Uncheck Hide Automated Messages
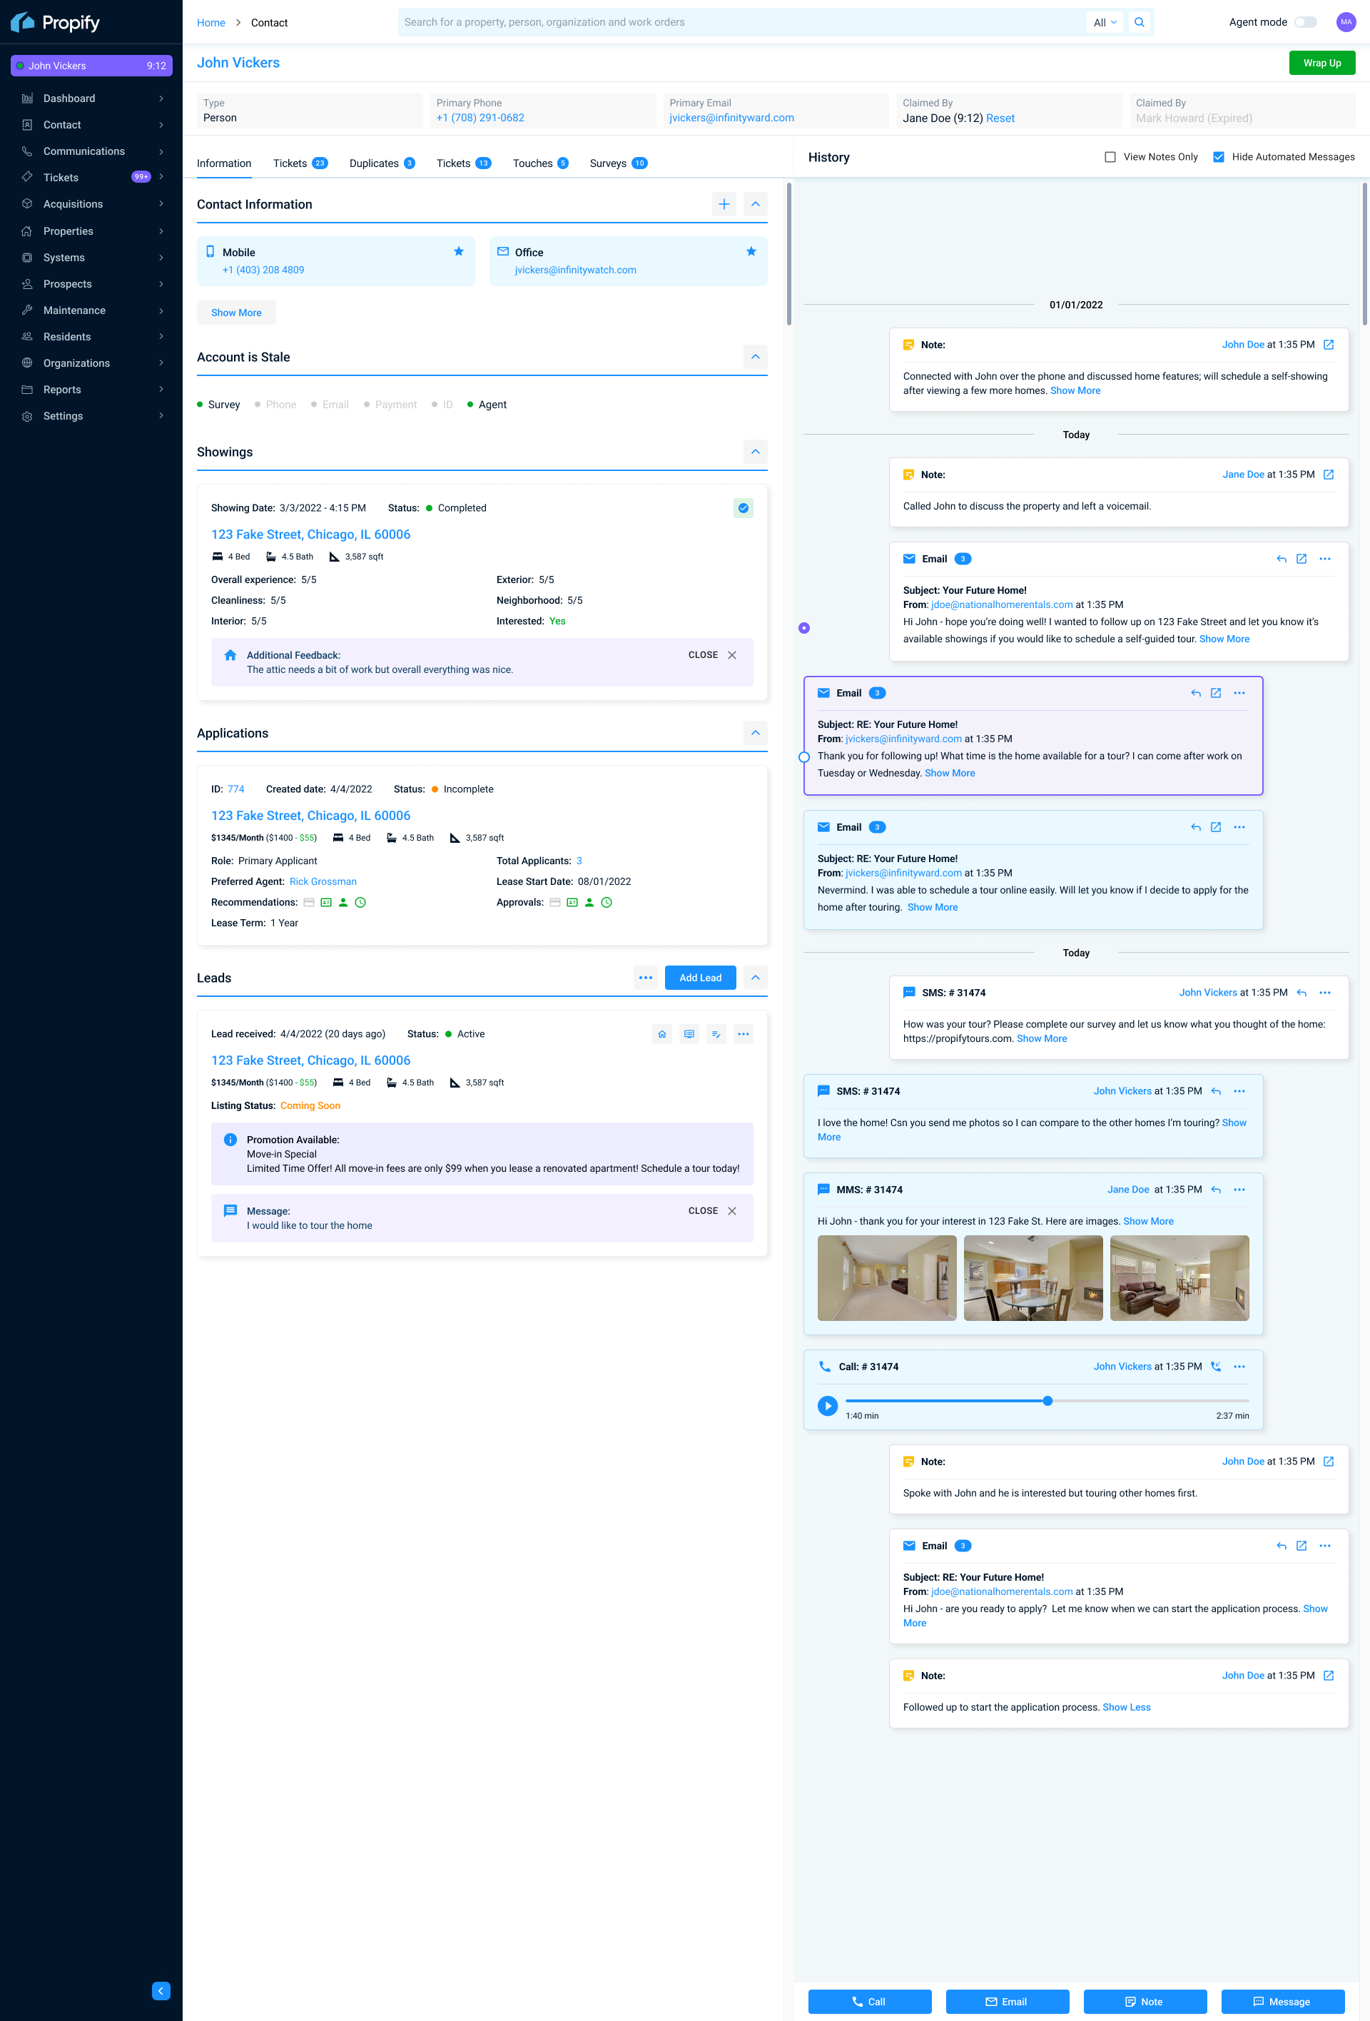Image resolution: width=1370 pixels, height=2021 pixels. click(1219, 158)
